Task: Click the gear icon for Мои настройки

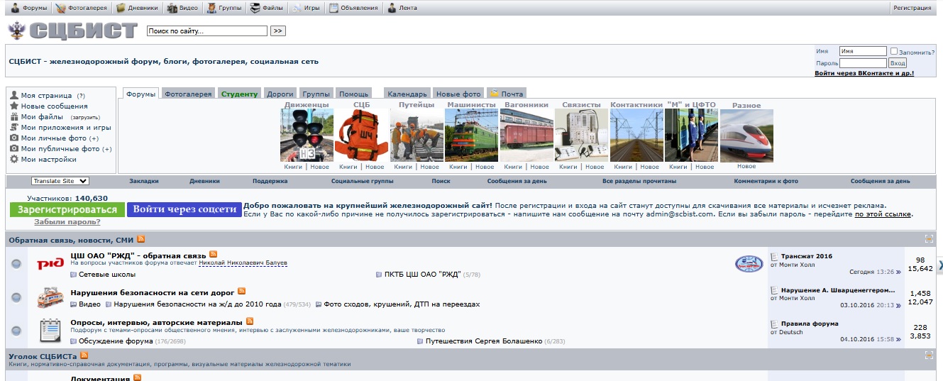Action: pyautogui.click(x=14, y=160)
